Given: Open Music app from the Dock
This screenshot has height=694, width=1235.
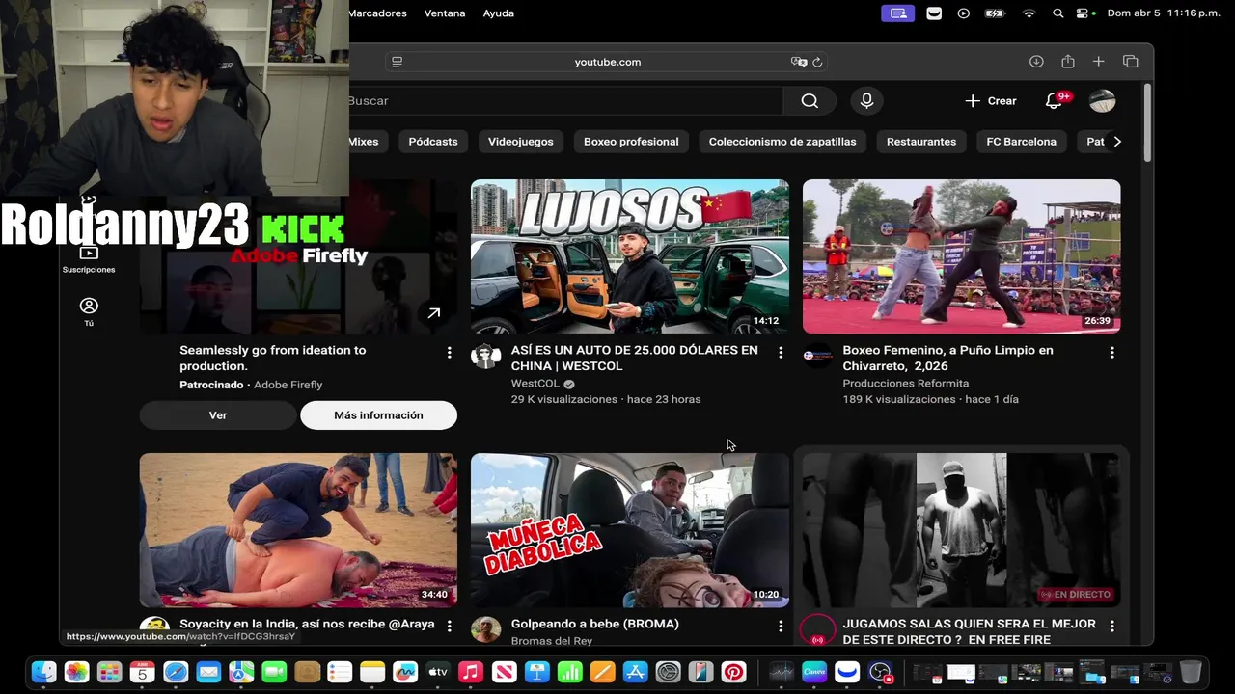Looking at the screenshot, I should [471, 672].
